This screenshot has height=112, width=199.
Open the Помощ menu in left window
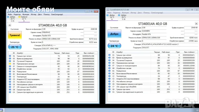pos(46,15)
